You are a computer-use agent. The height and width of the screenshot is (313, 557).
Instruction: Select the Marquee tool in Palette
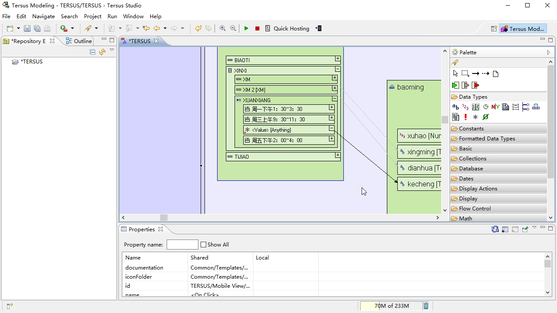tap(465, 73)
